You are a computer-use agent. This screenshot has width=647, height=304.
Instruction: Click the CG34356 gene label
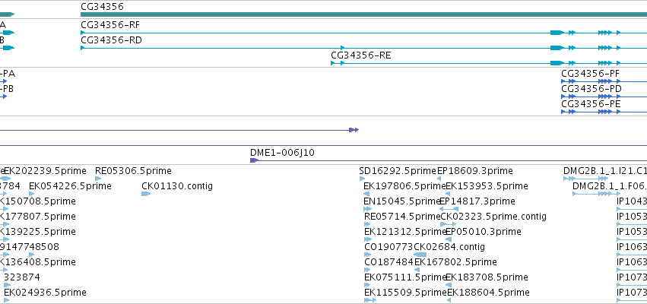coord(102,7)
